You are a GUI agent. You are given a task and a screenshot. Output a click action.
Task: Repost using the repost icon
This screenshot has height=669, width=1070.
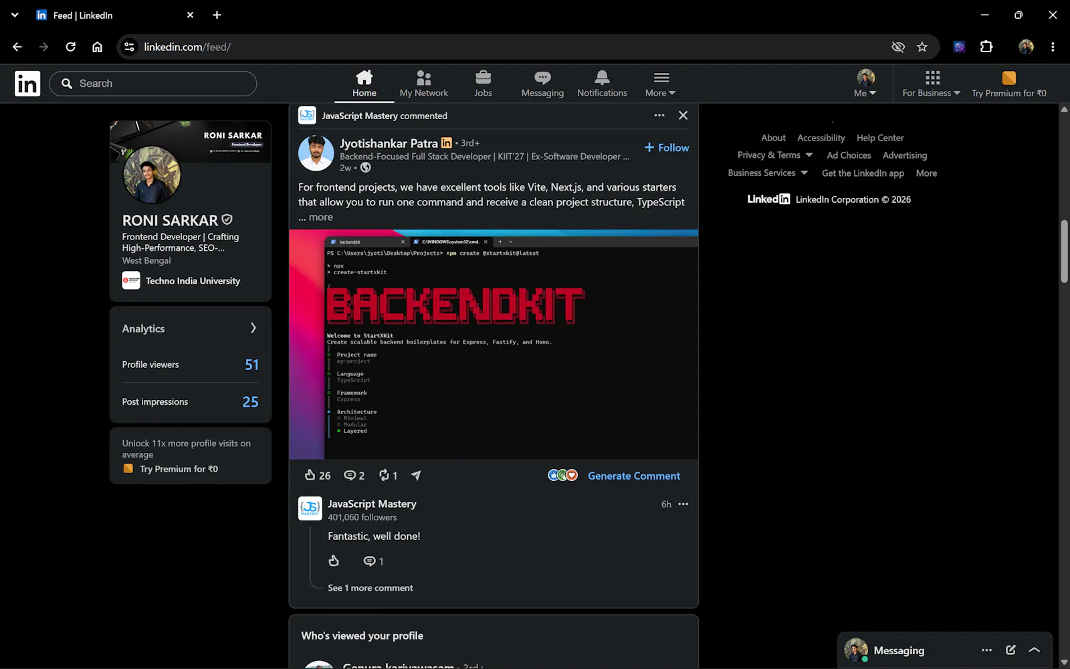coord(385,475)
